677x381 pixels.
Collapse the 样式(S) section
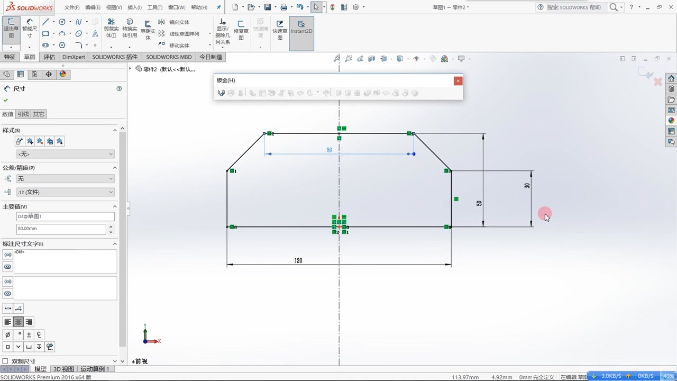coord(115,130)
